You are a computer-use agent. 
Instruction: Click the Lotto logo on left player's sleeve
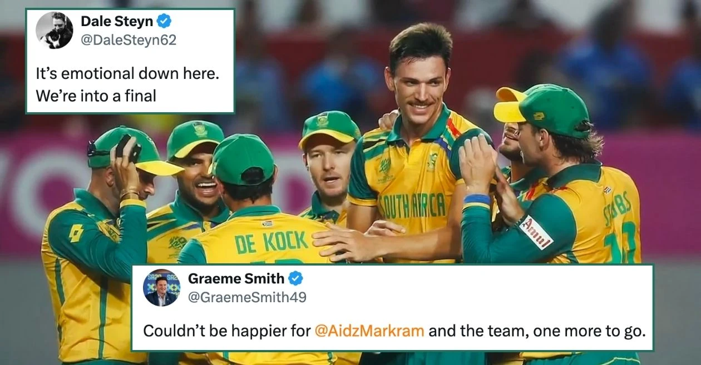click(x=76, y=233)
